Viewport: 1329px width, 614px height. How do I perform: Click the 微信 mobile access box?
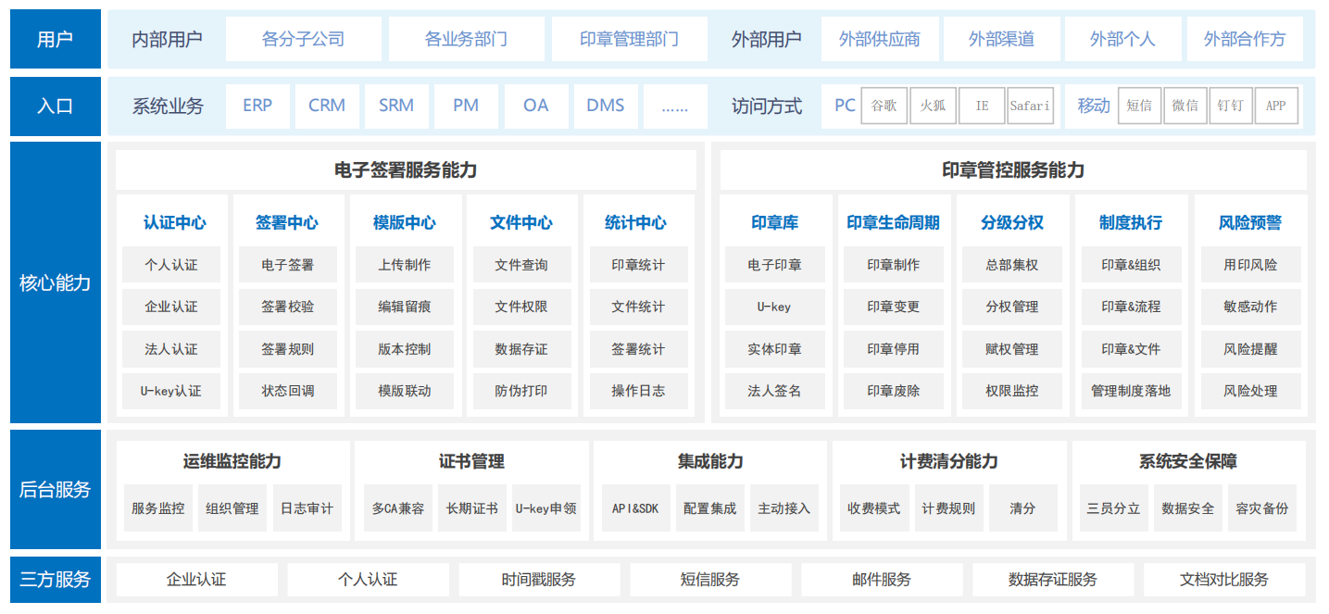[x=1185, y=106]
